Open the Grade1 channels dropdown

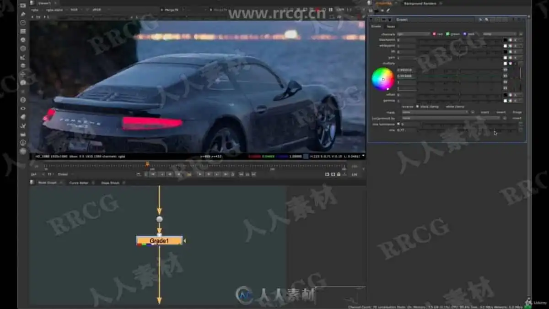tap(414, 34)
